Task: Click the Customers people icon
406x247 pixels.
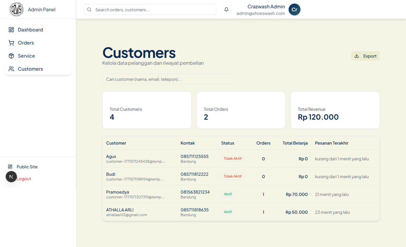Action: [11, 69]
